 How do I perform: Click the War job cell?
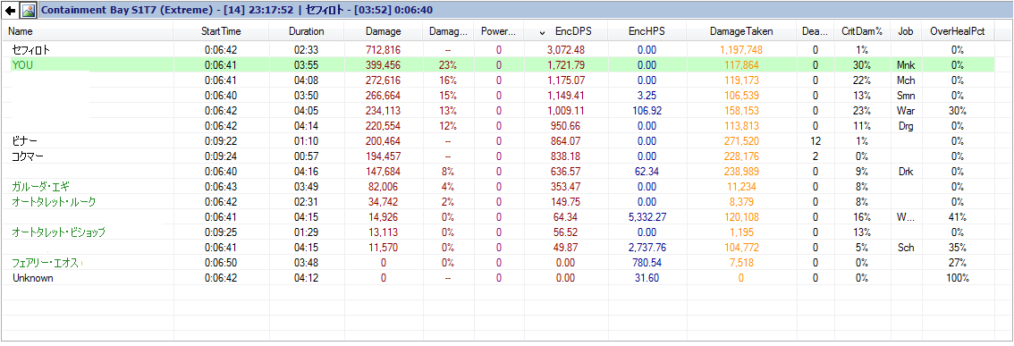coord(905,111)
